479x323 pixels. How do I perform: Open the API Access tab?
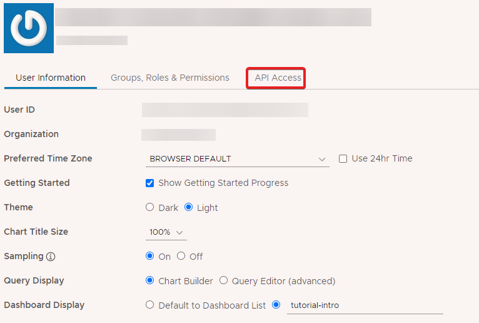(278, 78)
